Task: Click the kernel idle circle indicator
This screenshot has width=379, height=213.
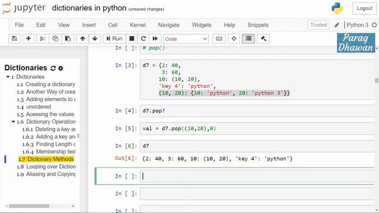Action: coord(374,25)
